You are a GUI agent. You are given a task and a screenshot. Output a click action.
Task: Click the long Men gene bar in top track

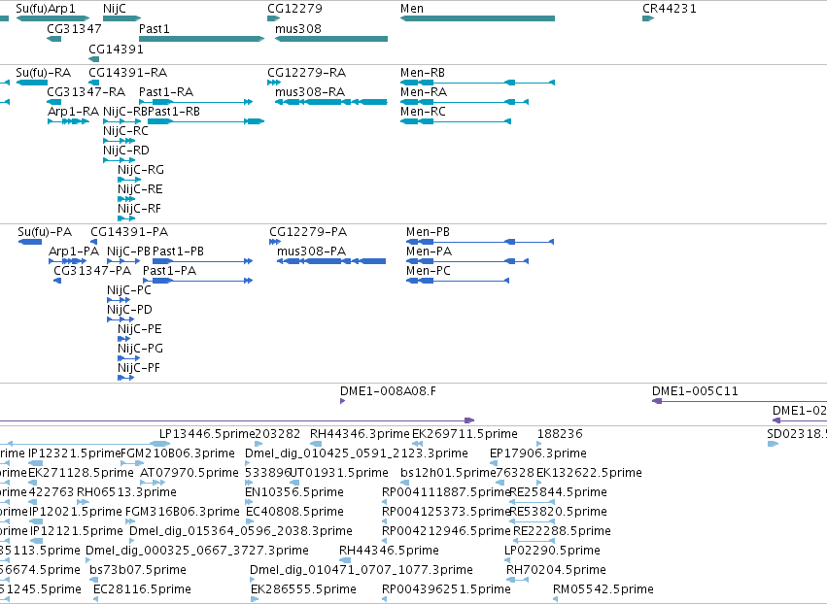pyautogui.click(x=477, y=18)
